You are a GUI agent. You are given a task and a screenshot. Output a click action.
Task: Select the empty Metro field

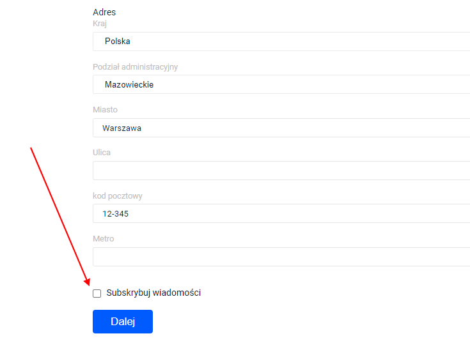tap(281, 257)
